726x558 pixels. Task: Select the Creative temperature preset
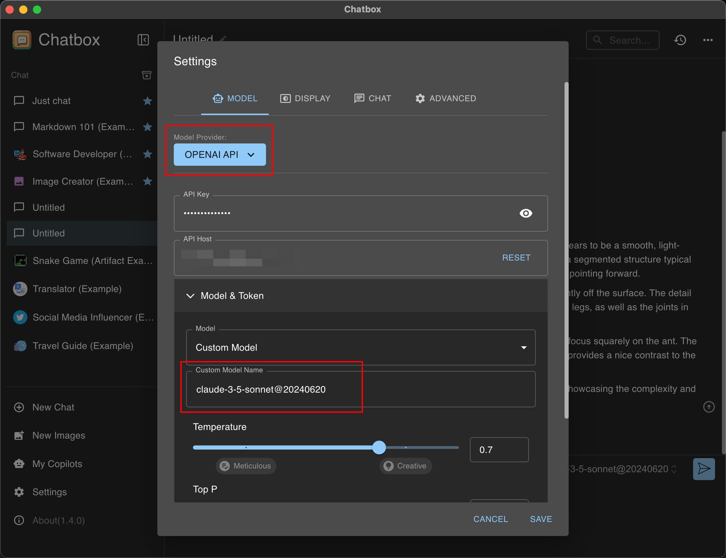(406, 466)
